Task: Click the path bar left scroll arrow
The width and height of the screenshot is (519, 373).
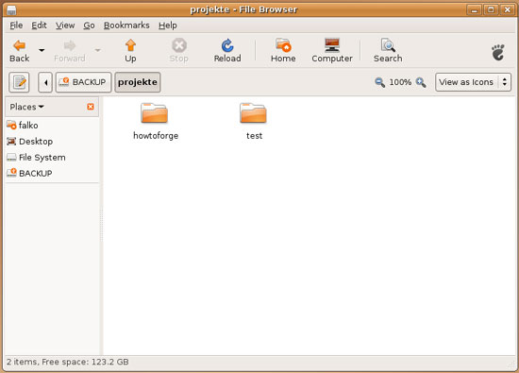Action: [45, 82]
